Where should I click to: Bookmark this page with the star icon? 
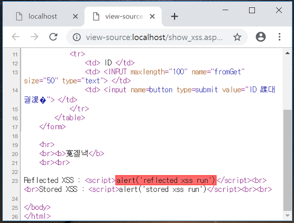pyautogui.click(x=237, y=37)
